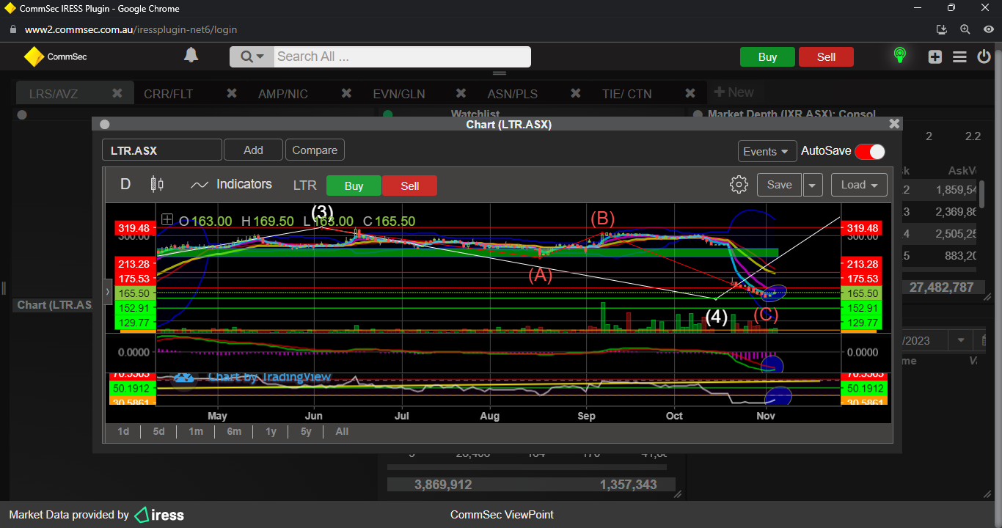Select the 1m time range
The height and width of the screenshot is (528, 1002).
pyautogui.click(x=196, y=431)
